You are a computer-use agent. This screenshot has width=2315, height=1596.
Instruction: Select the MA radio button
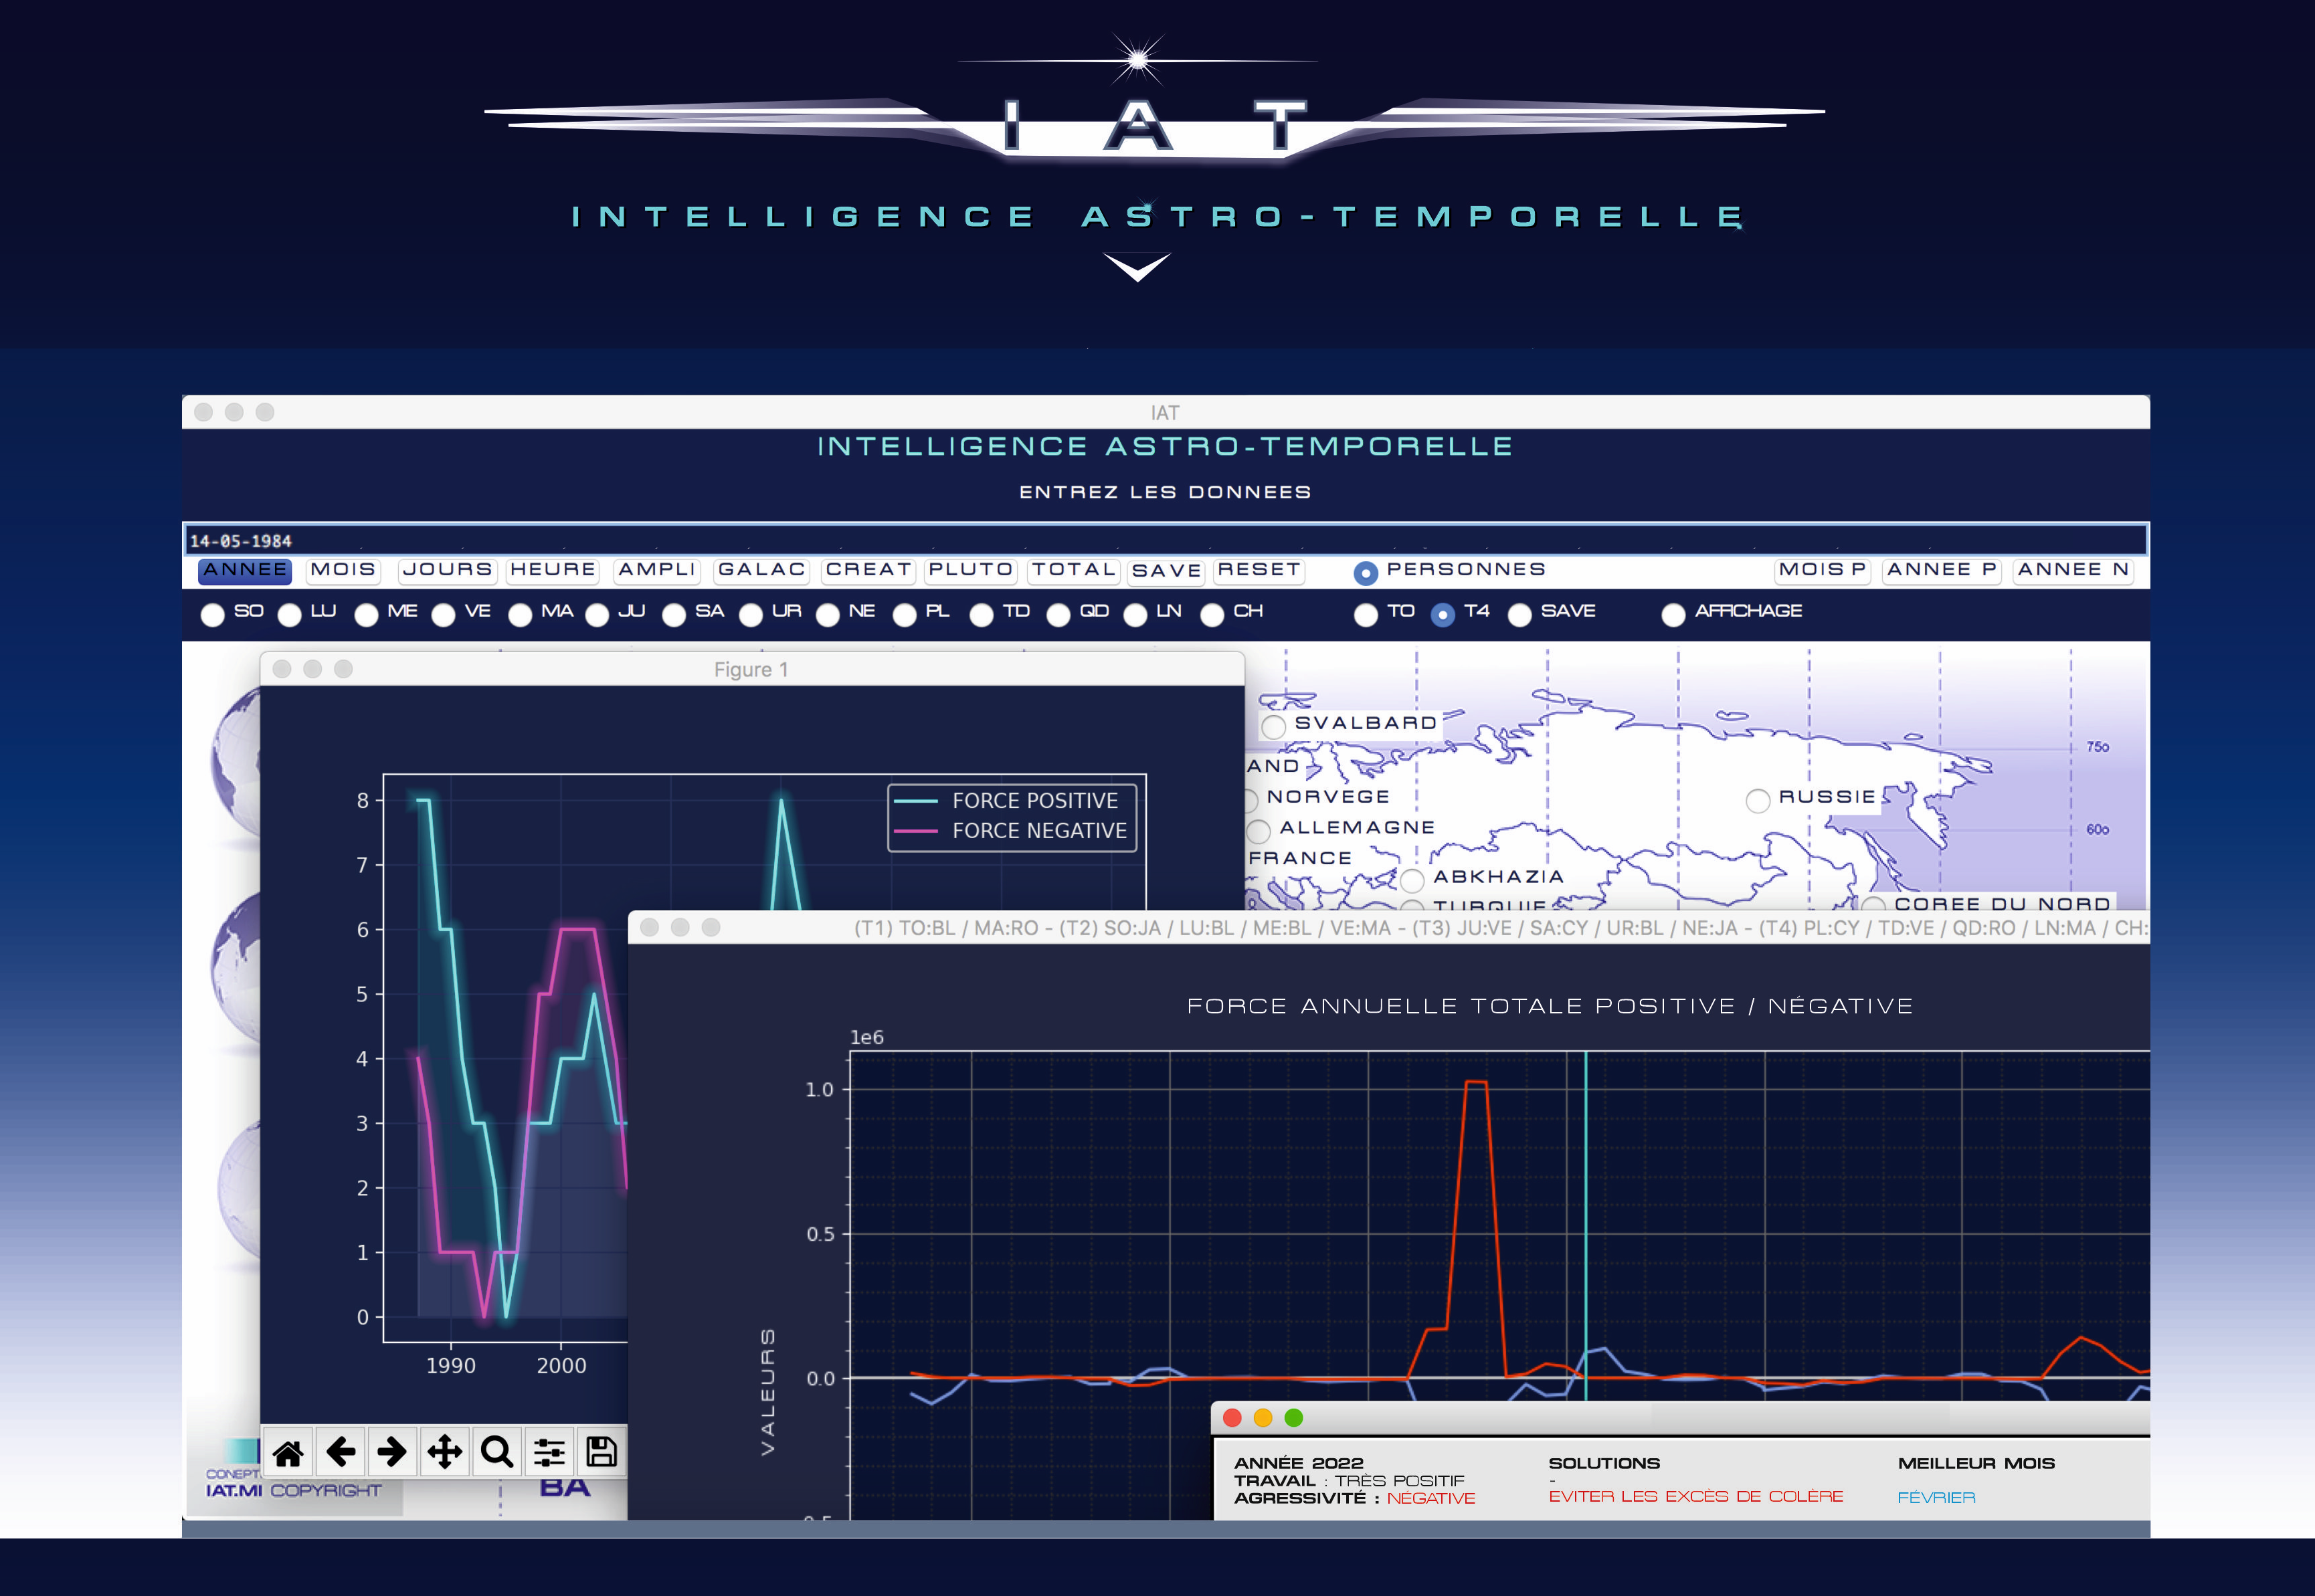[x=520, y=615]
